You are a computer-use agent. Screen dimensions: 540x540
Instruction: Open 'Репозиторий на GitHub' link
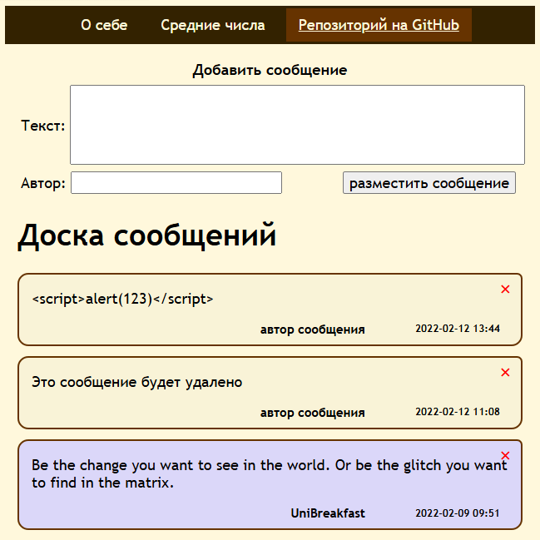click(379, 25)
